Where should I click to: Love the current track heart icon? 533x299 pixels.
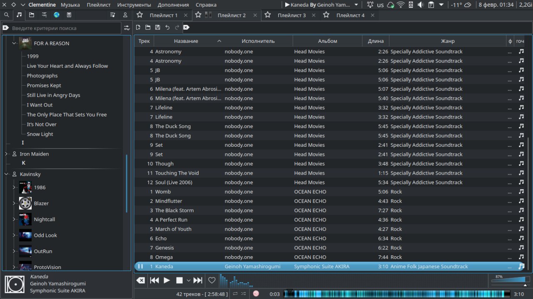[212, 280]
